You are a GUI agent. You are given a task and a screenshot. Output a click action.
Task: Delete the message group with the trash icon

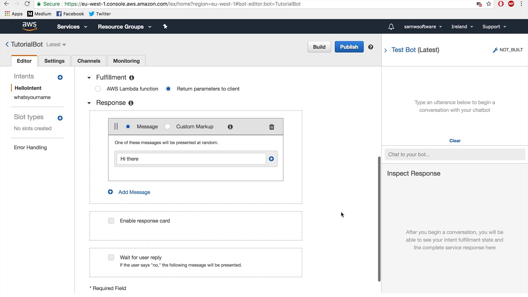coord(271,127)
